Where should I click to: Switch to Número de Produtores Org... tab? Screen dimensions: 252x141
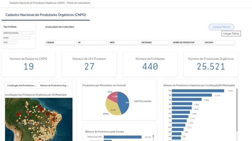54,85
